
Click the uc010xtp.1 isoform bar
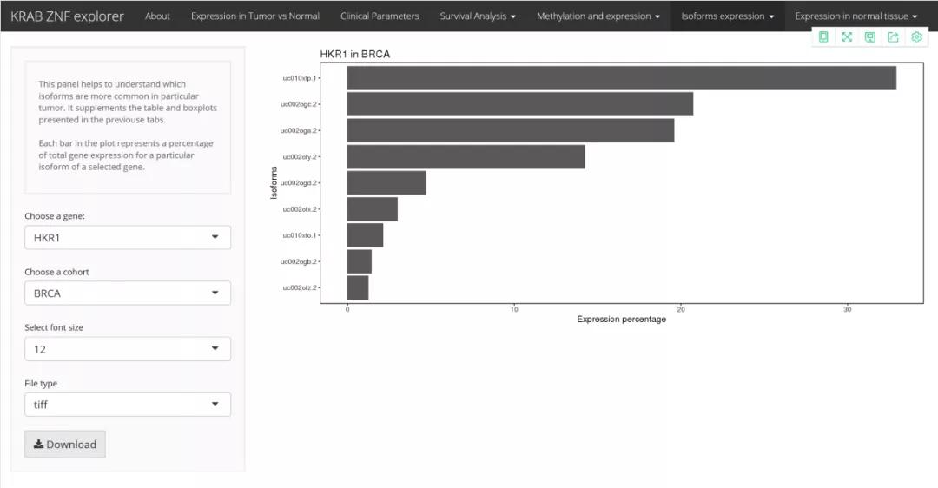coord(621,78)
